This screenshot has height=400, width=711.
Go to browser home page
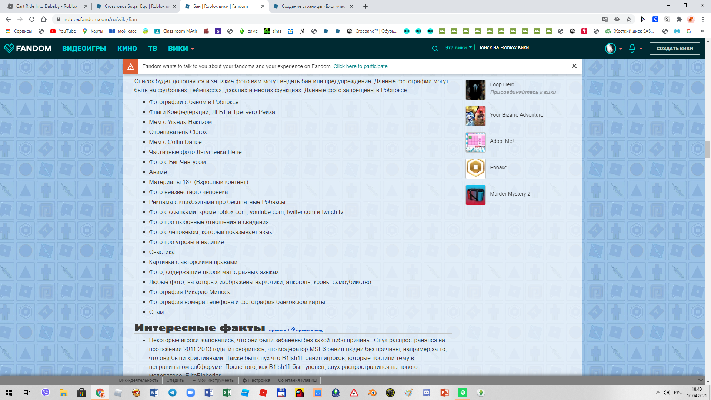(x=44, y=19)
